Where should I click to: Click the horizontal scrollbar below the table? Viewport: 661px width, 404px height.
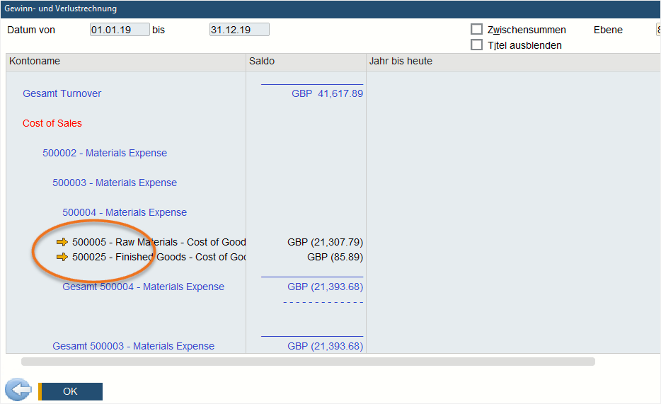coord(308,362)
